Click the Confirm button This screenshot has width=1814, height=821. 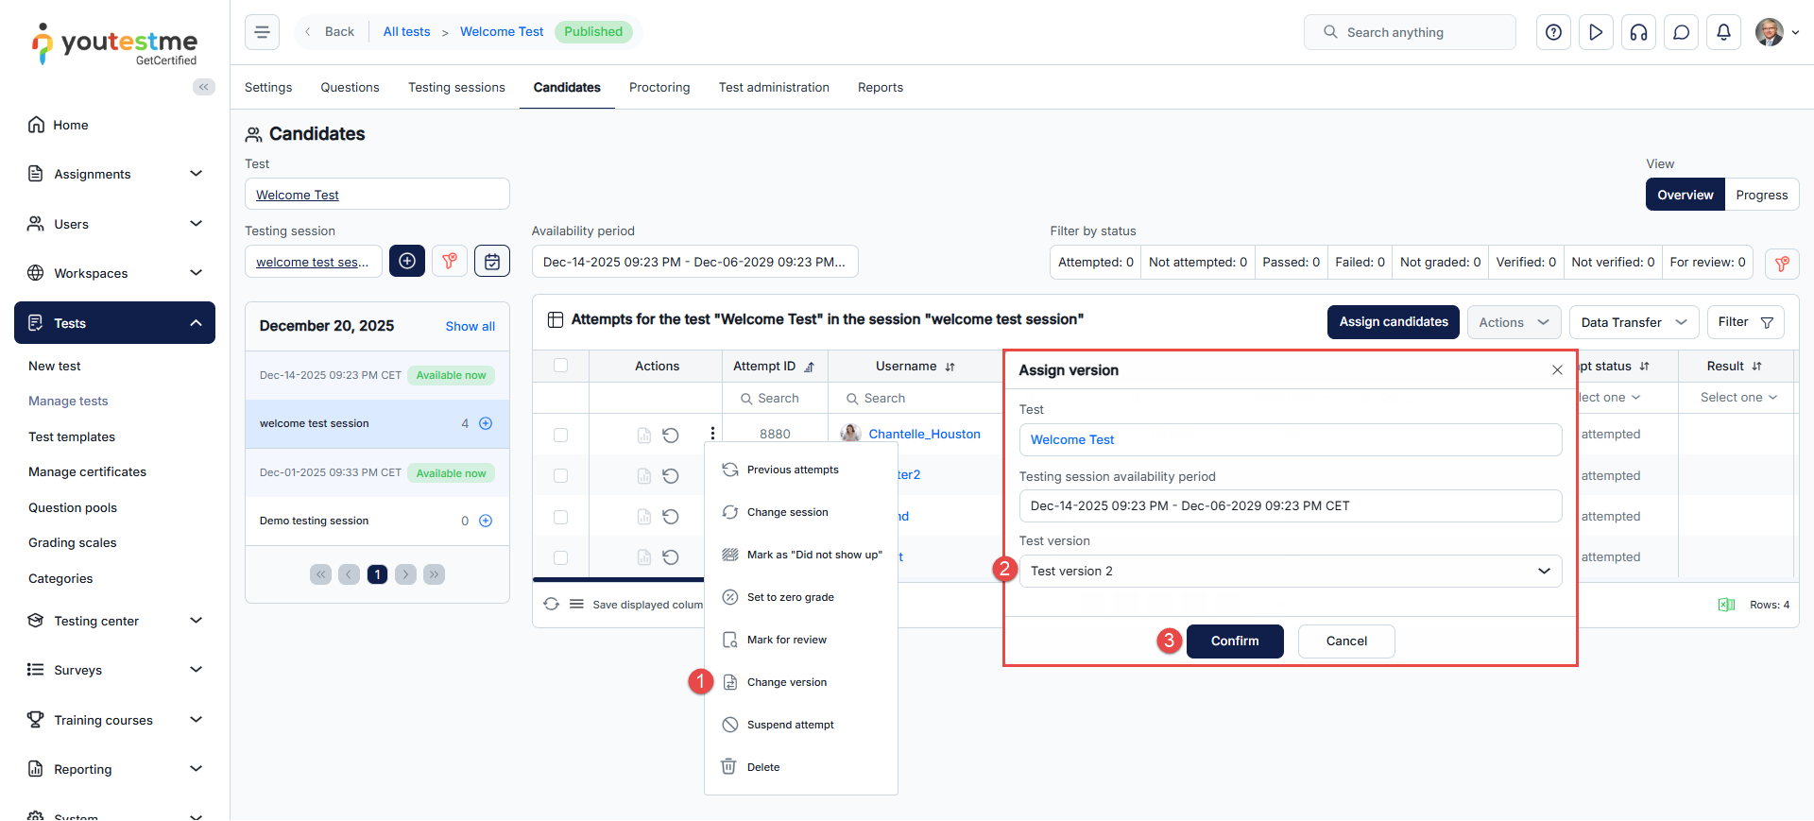tap(1234, 641)
